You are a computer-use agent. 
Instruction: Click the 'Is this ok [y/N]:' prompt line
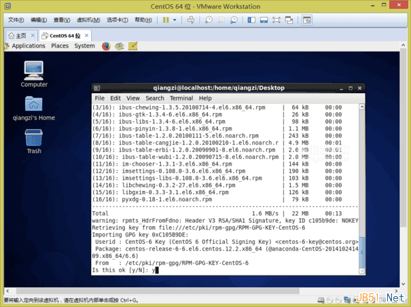pyautogui.click(x=125, y=270)
